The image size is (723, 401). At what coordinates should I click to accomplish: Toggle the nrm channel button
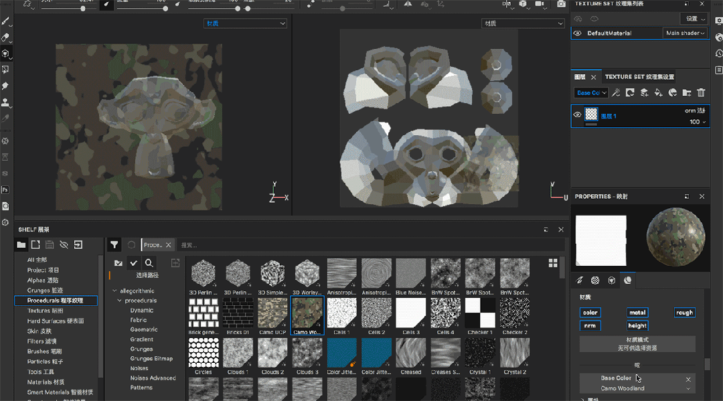point(590,326)
